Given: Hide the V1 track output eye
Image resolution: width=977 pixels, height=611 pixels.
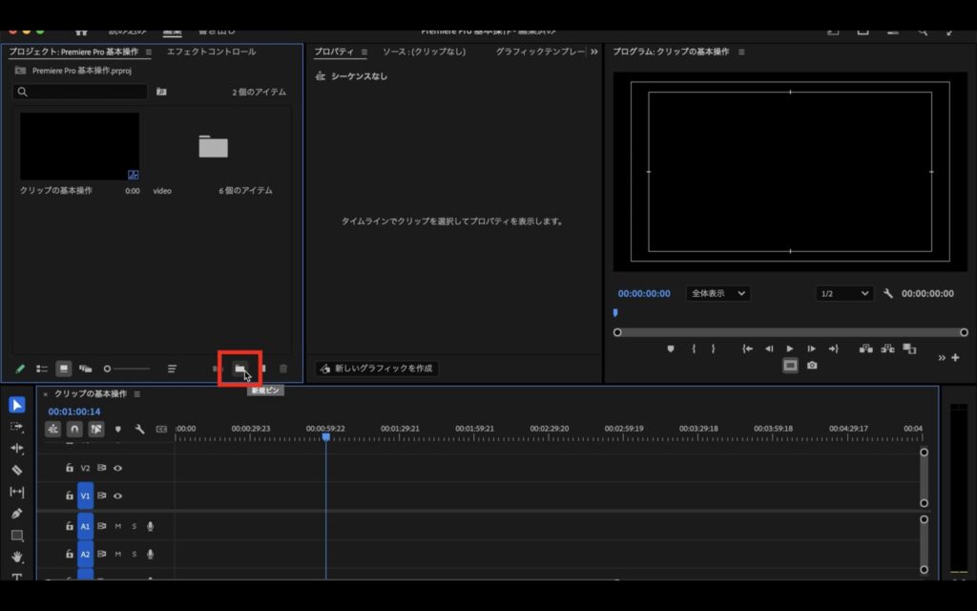Looking at the screenshot, I should [x=117, y=495].
